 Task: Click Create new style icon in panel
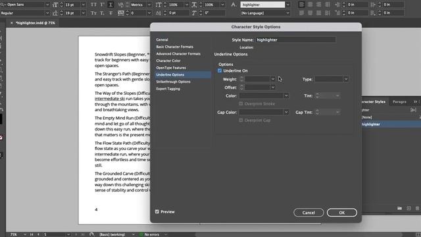(x=409, y=208)
